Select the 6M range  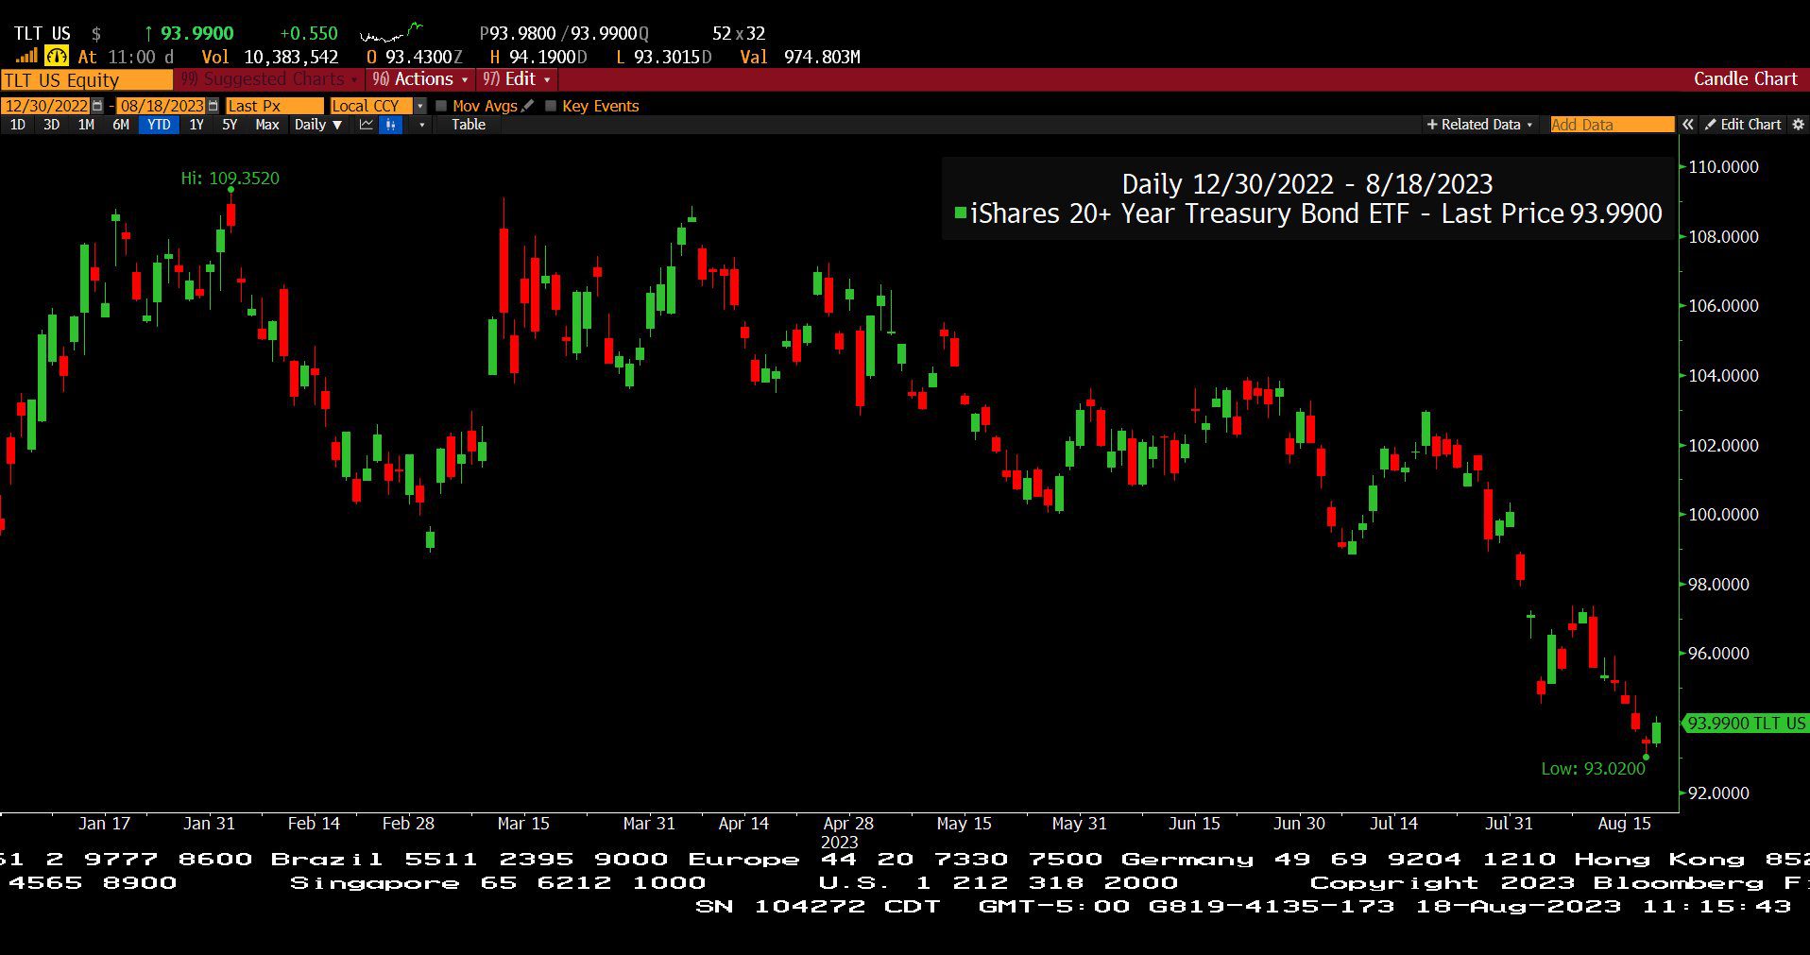click(121, 125)
